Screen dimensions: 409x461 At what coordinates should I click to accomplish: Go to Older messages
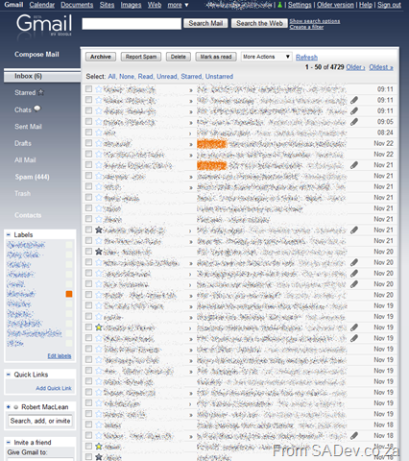click(x=355, y=67)
